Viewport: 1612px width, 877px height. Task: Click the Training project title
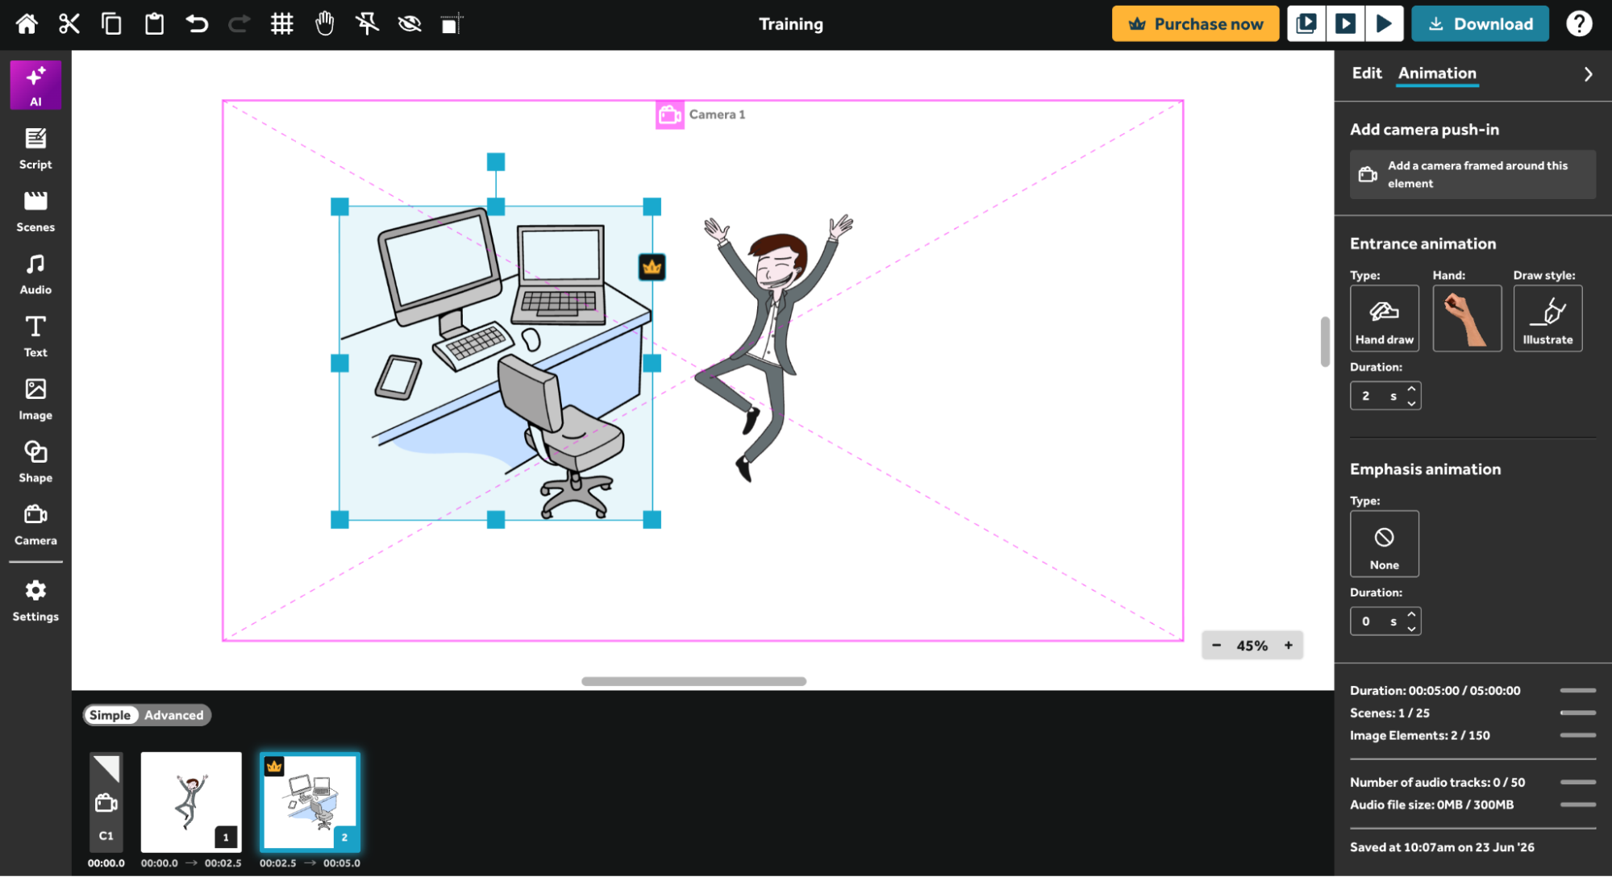click(791, 24)
